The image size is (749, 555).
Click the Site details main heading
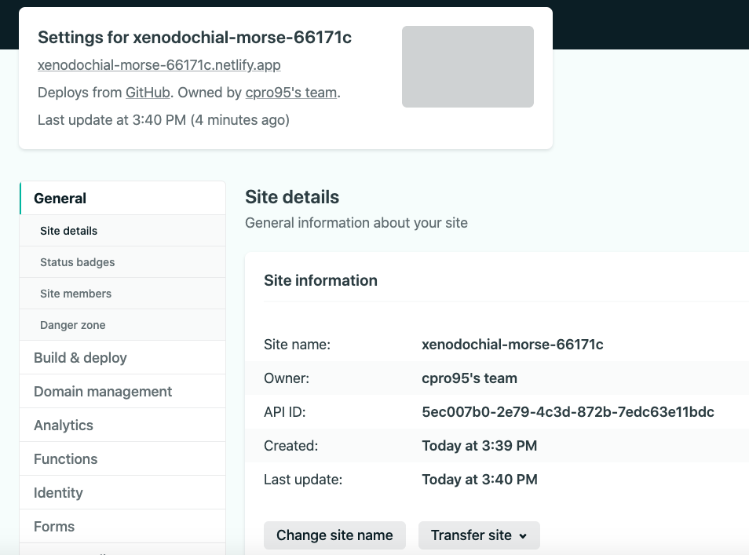point(292,197)
